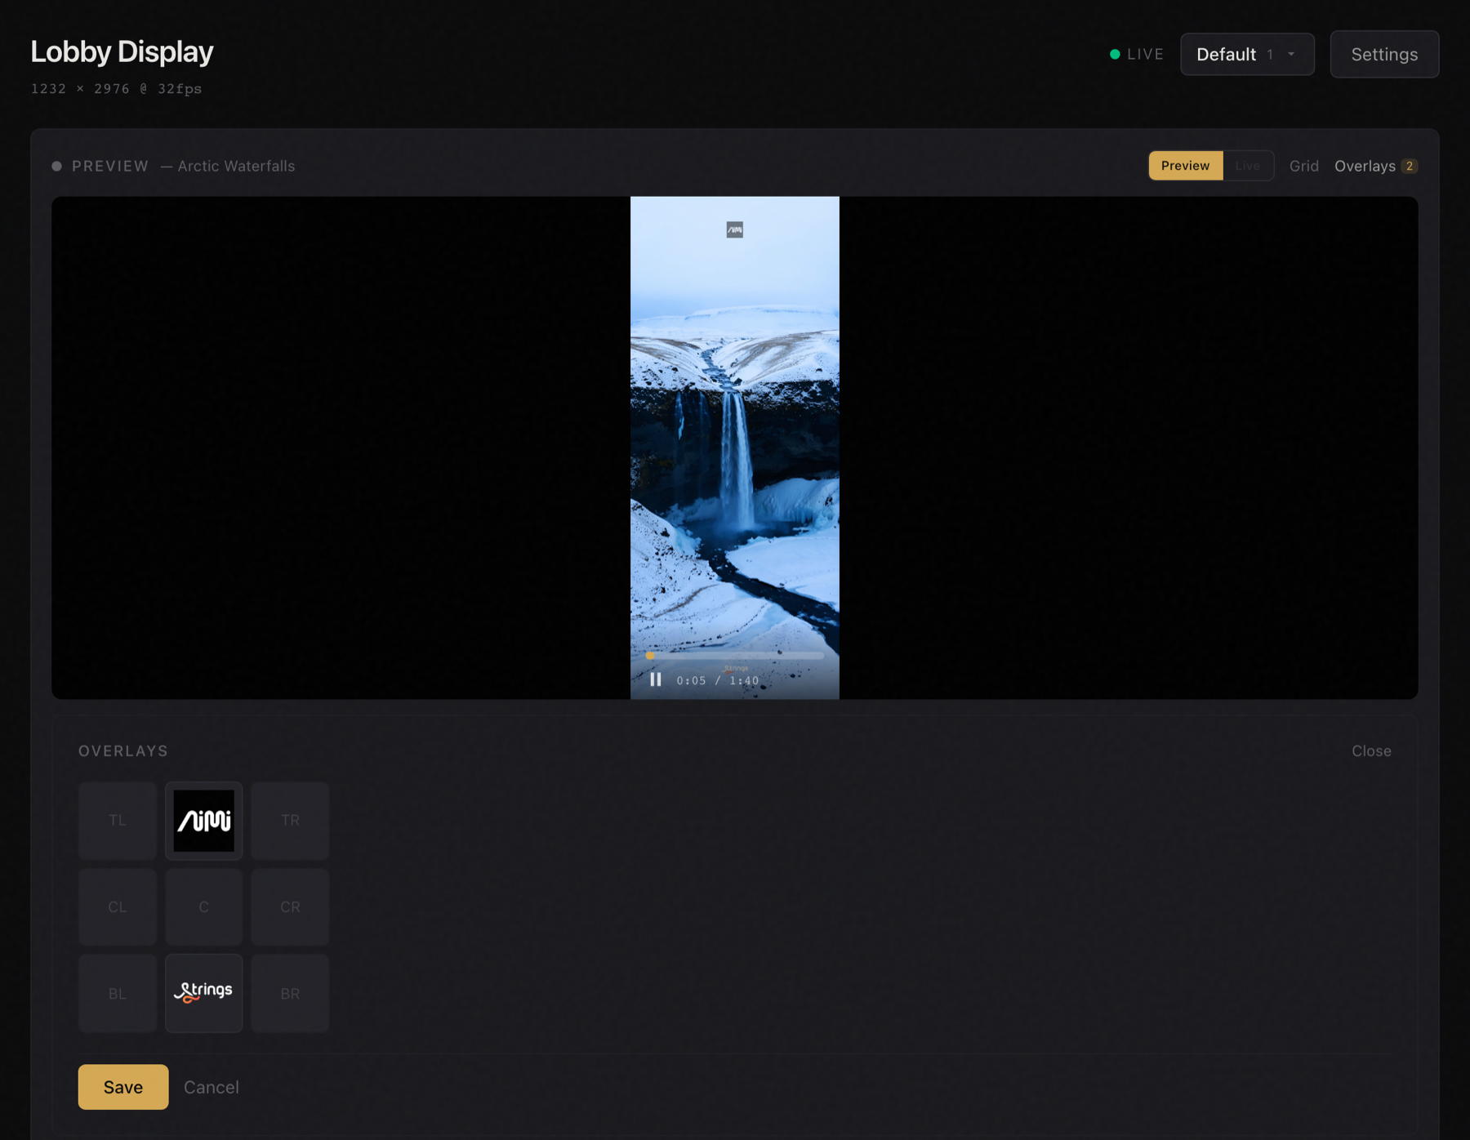Click the Arctic Waterfalls preview label
1470x1140 pixels.
coord(236,166)
